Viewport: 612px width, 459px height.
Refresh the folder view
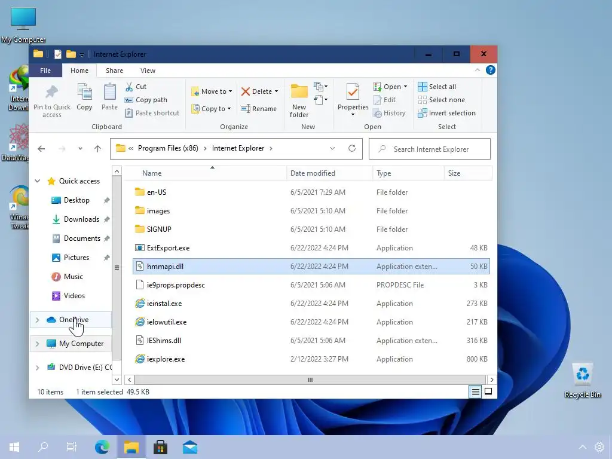[351, 149]
